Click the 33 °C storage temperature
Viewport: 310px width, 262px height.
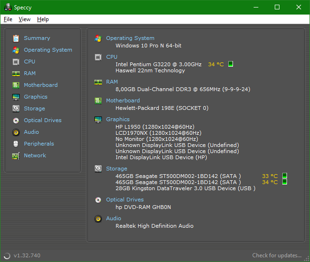[x=270, y=176]
